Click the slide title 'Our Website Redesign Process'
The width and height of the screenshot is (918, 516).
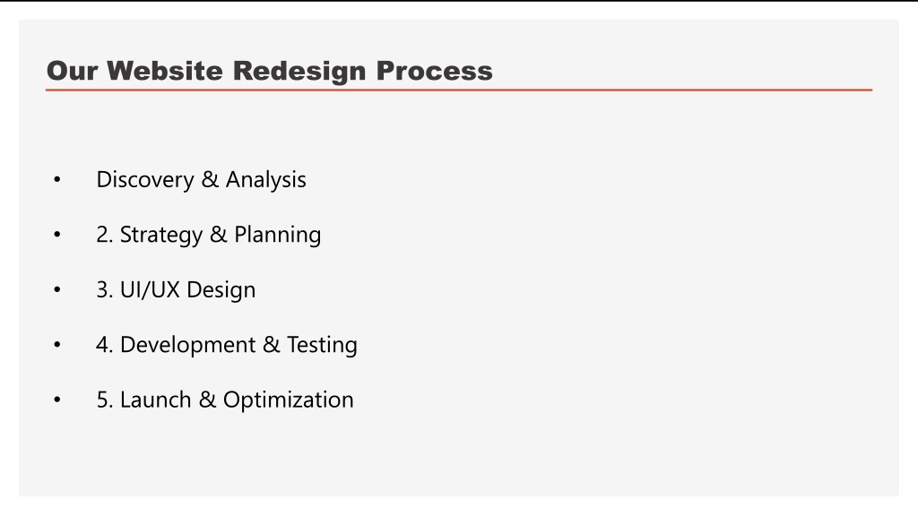click(x=269, y=71)
